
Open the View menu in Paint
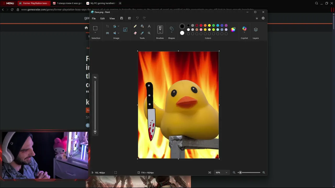pyautogui.click(x=112, y=19)
